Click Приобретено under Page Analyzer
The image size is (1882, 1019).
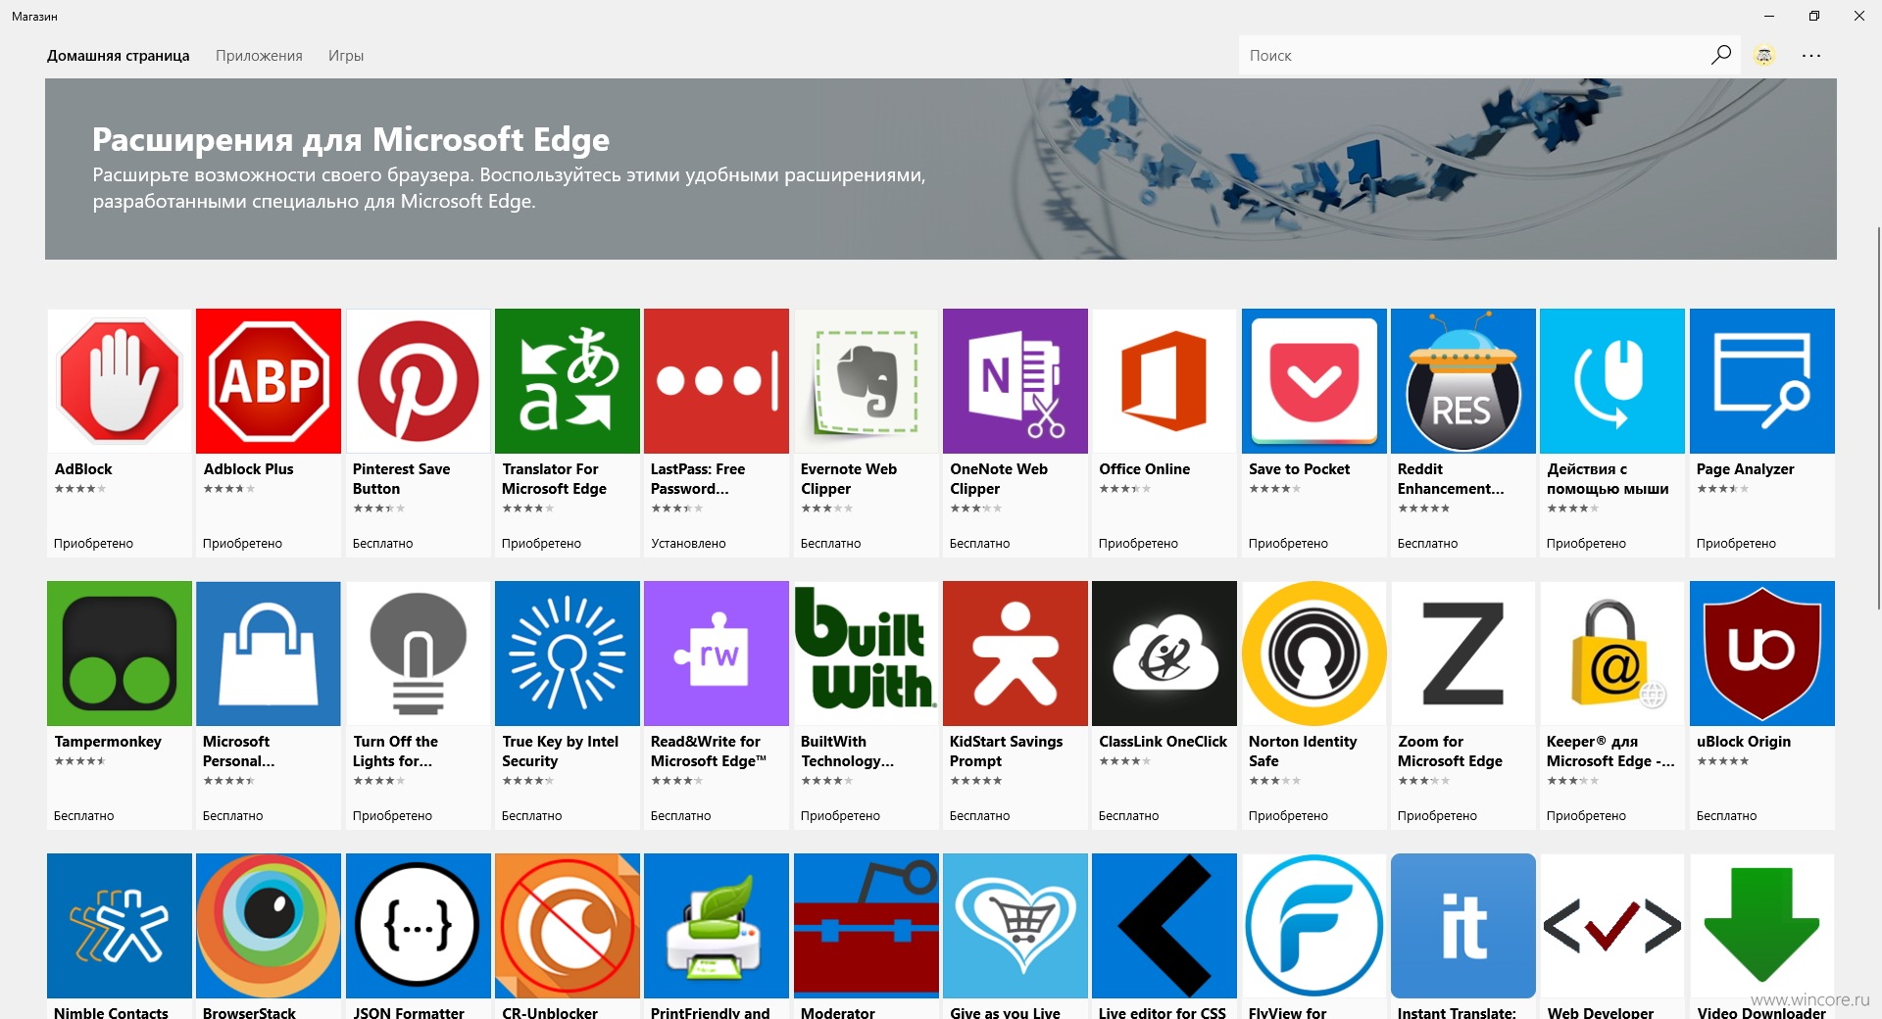1736,544
